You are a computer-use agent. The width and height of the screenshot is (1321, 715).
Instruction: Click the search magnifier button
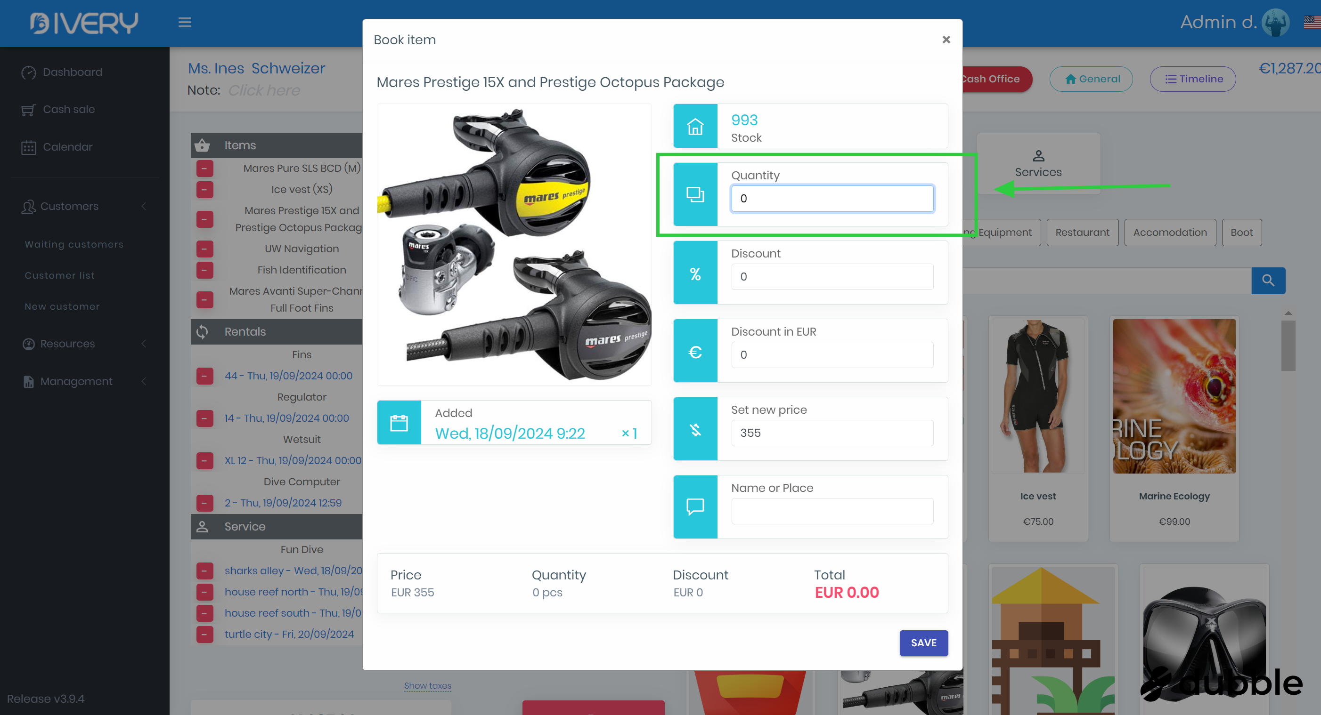pos(1268,281)
